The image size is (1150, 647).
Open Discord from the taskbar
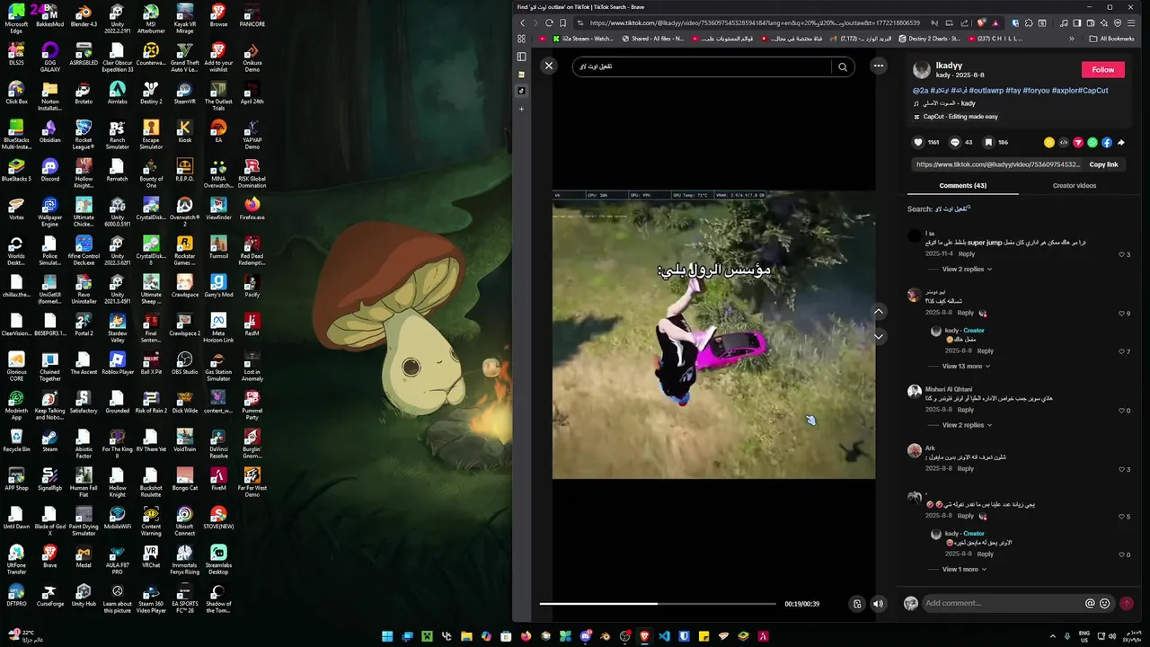pyautogui.click(x=586, y=636)
